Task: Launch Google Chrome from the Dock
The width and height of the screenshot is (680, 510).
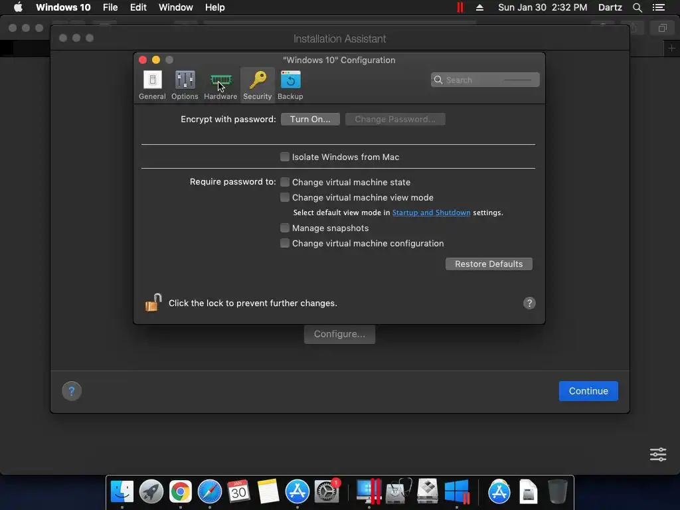Action: point(181,491)
